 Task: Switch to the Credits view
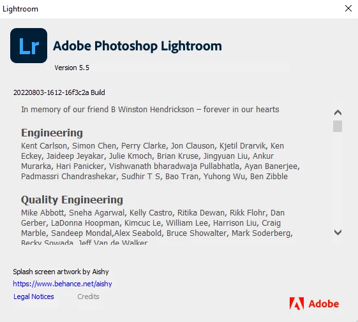pos(88,296)
